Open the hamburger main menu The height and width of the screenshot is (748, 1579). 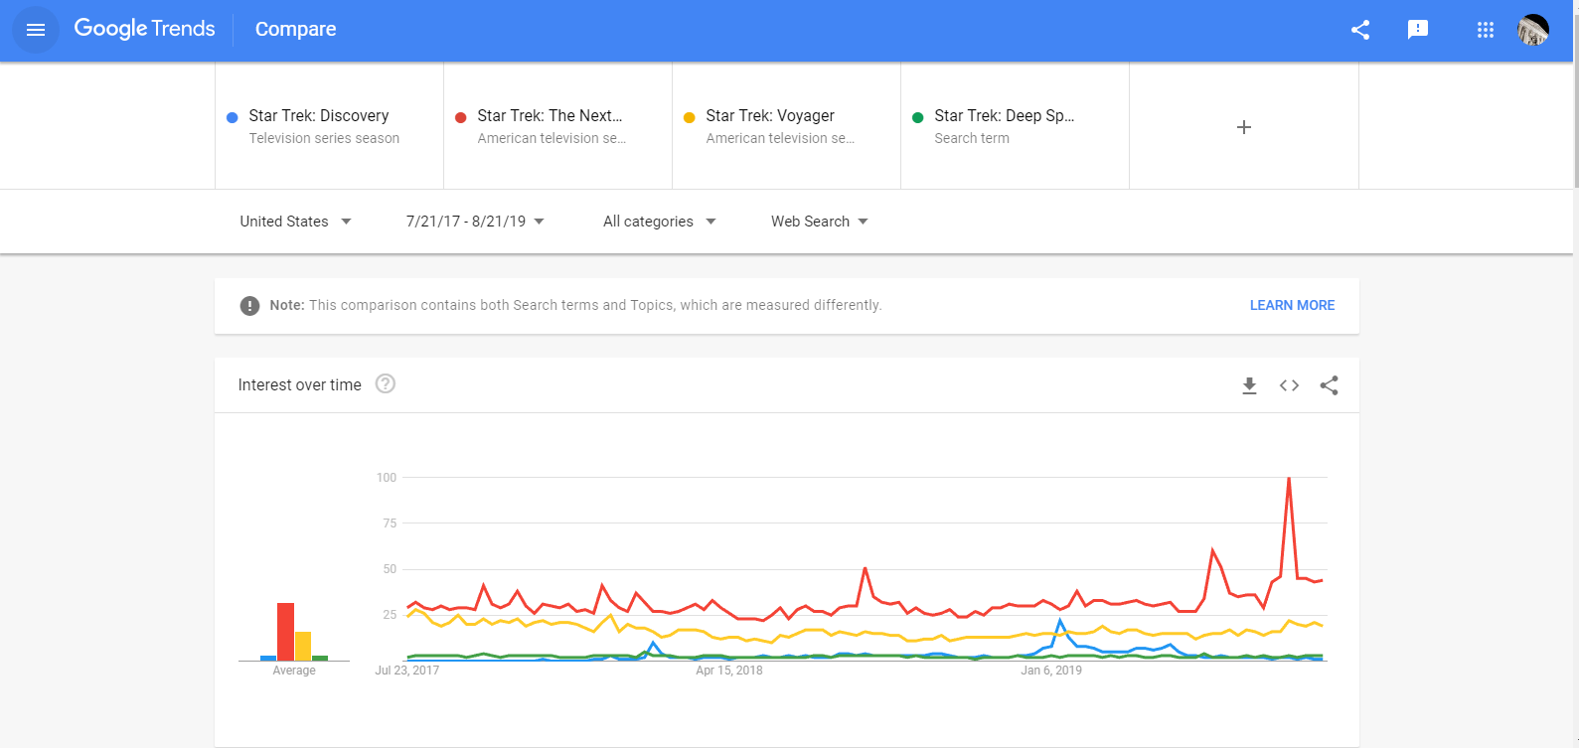click(36, 30)
